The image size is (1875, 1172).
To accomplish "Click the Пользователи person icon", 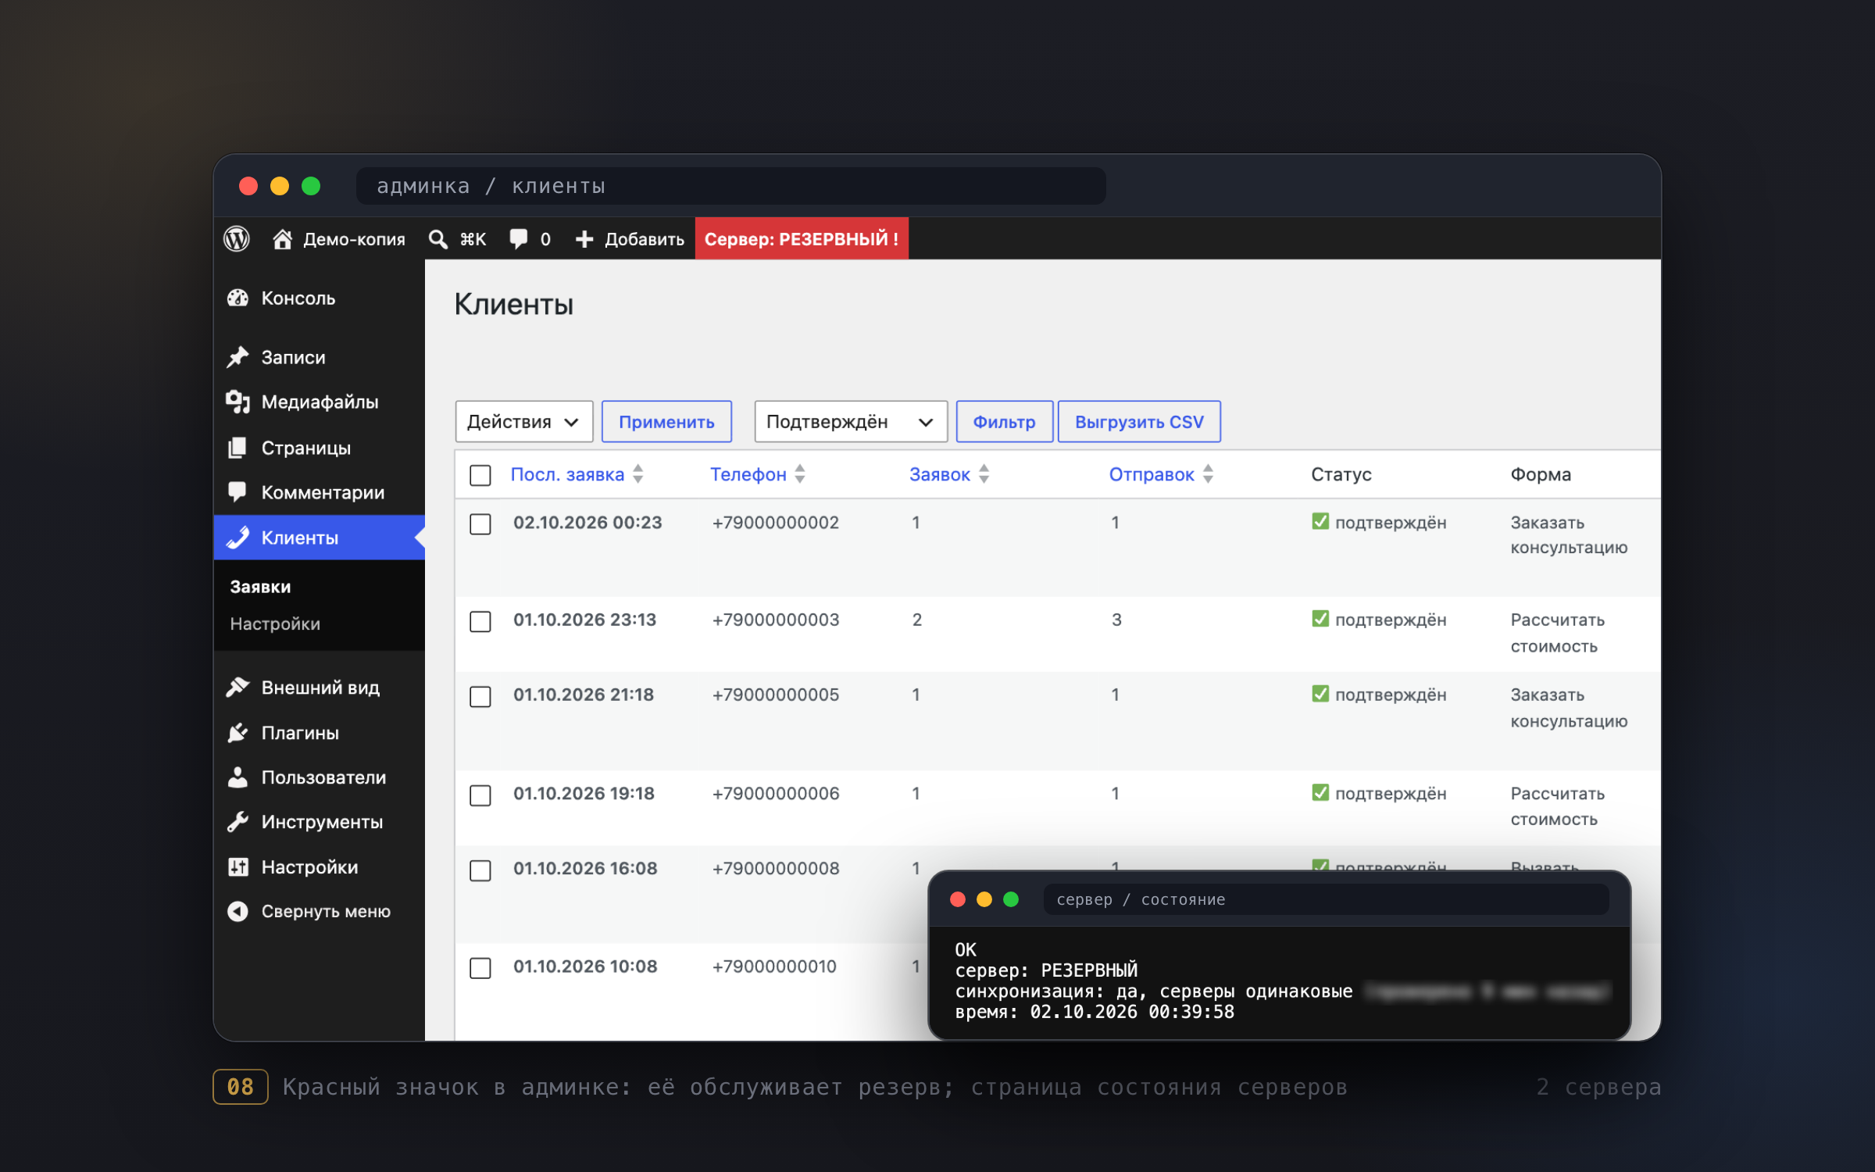I will pyautogui.click(x=237, y=777).
